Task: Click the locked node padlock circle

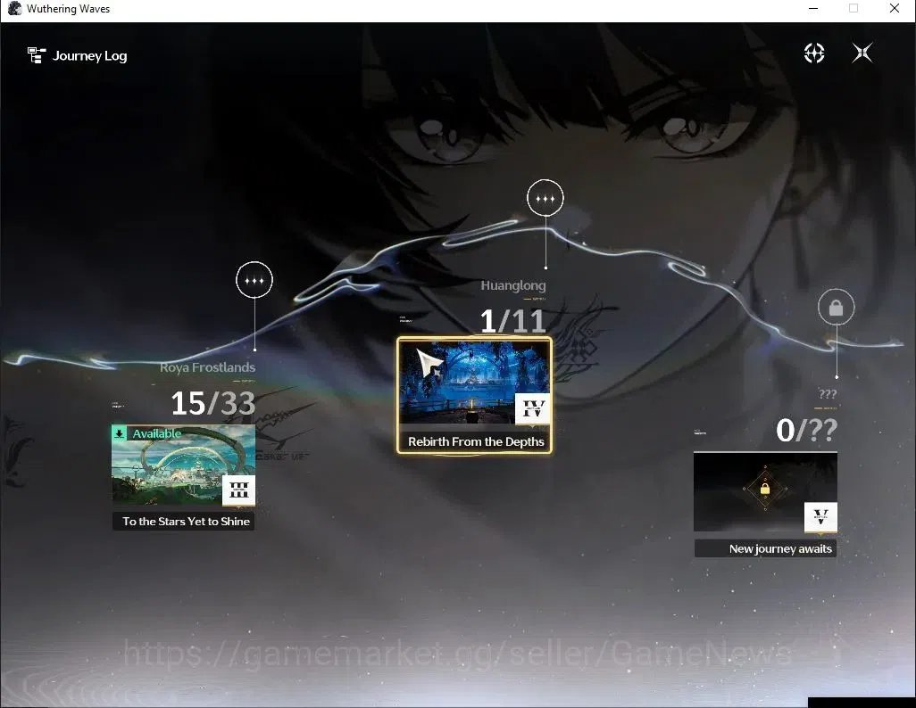Action: [836, 307]
